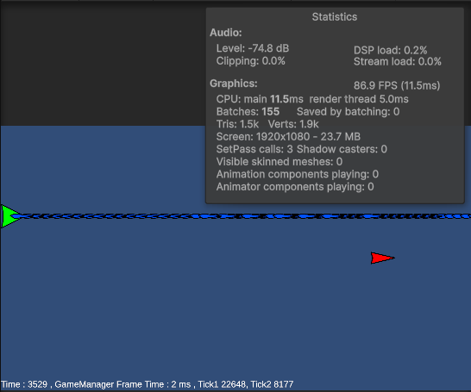
Task: Click the 86.9 FPS readout
Action: click(397, 85)
